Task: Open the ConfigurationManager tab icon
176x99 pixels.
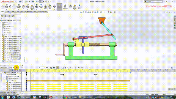Action: (x=9, y=16)
